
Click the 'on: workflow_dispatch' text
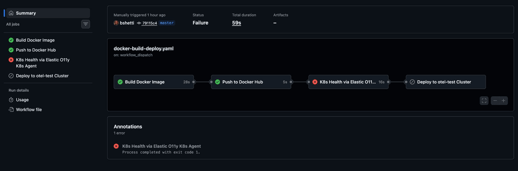coord(133,55)
